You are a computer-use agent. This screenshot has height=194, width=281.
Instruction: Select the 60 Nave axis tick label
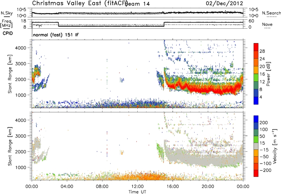coord(251,21)
